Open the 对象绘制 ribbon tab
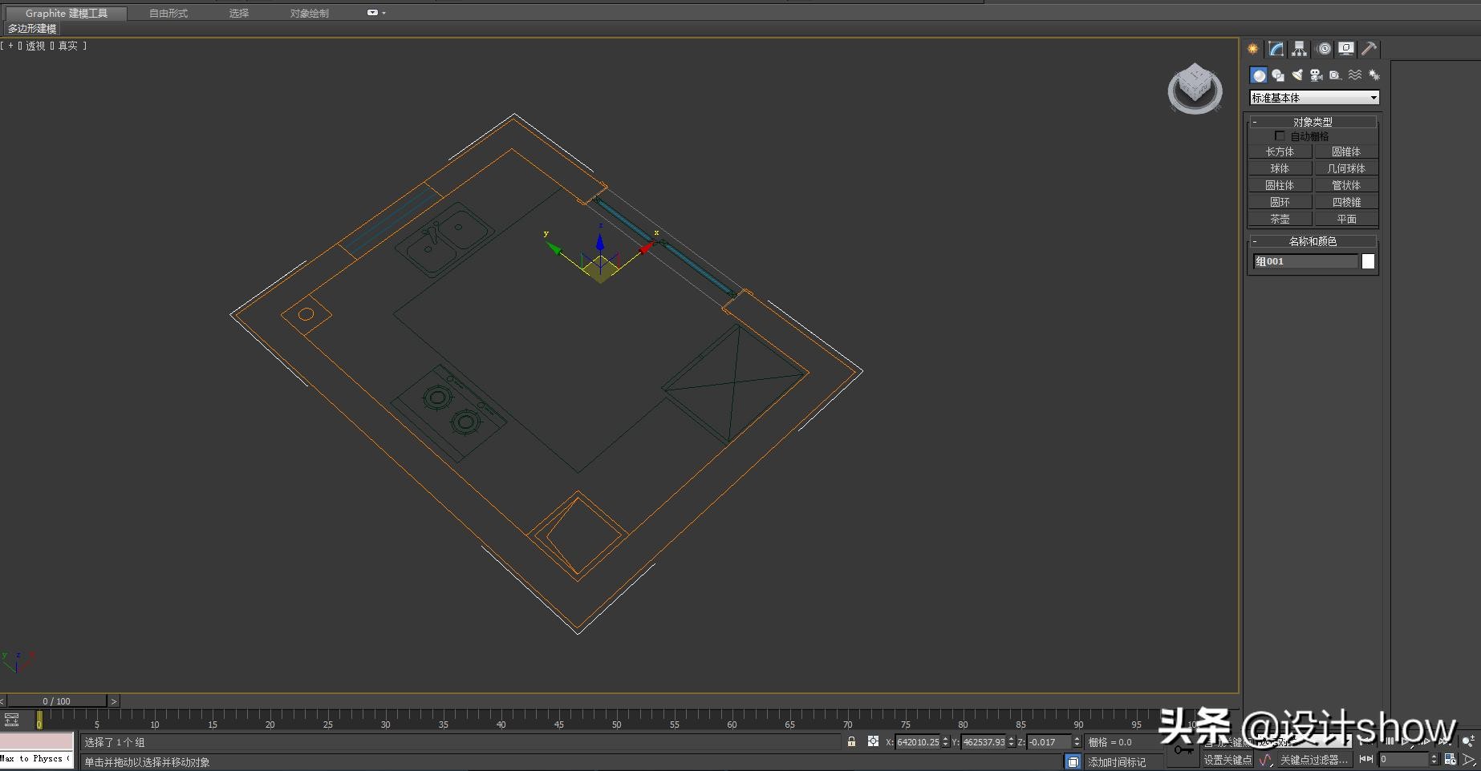 (x=310, y=14)
